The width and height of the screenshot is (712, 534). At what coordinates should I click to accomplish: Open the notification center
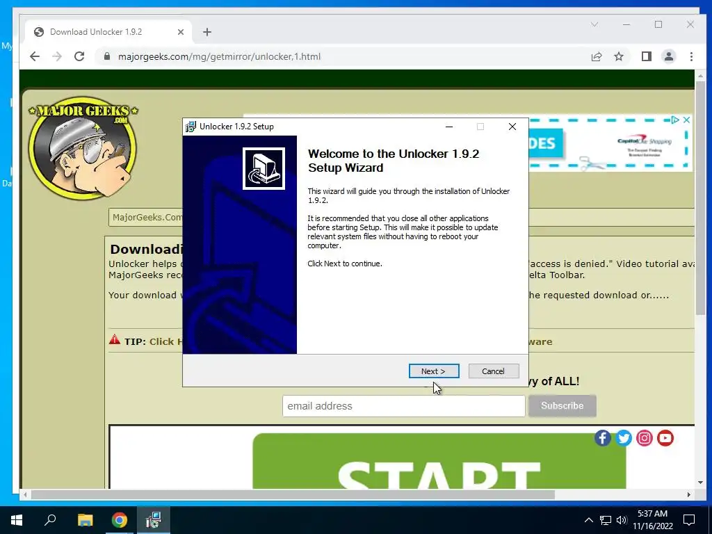pos(689,520)
